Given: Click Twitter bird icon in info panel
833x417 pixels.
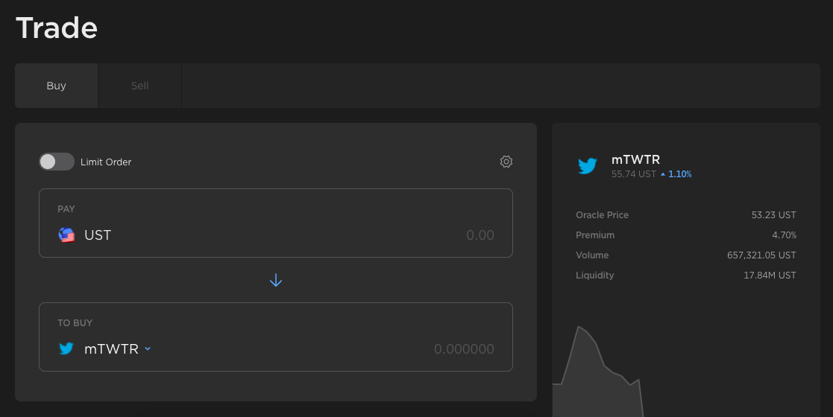Looking at the screenshot, I should (588, 166).
